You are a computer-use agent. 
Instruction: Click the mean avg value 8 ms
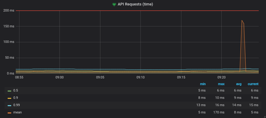click(x=238, y=113)
